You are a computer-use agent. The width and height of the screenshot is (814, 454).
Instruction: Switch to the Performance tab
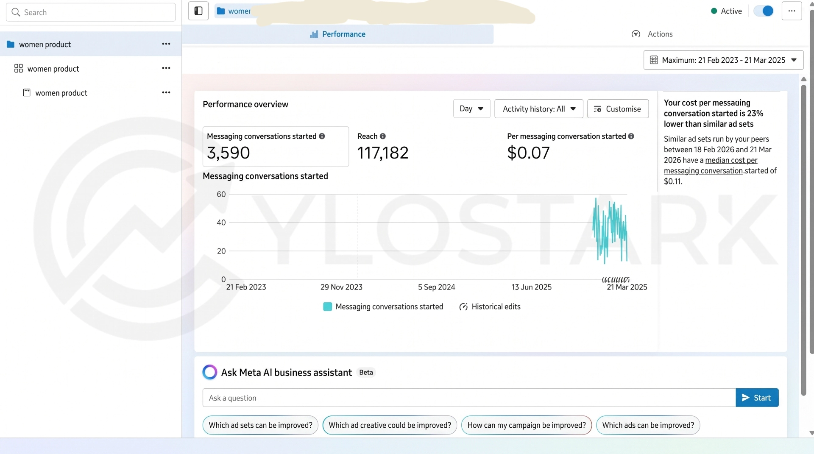click(x=338, y=34)
